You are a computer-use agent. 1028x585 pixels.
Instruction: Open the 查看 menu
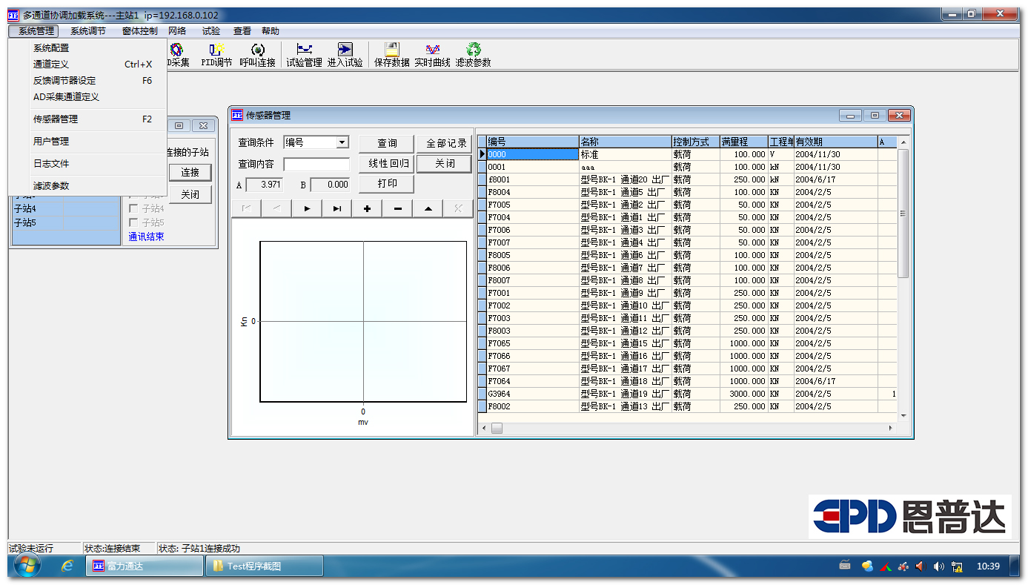coord(242,31)
